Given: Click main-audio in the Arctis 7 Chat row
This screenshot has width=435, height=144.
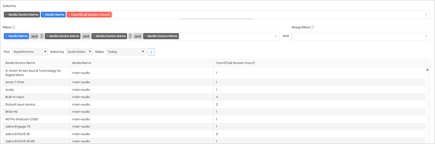Looking at the screenshot, I should point(81,82).
